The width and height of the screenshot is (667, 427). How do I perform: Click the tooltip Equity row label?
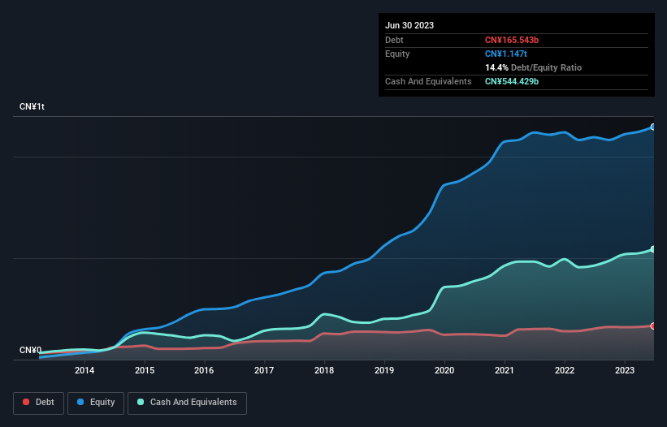[x=397, y=54]
